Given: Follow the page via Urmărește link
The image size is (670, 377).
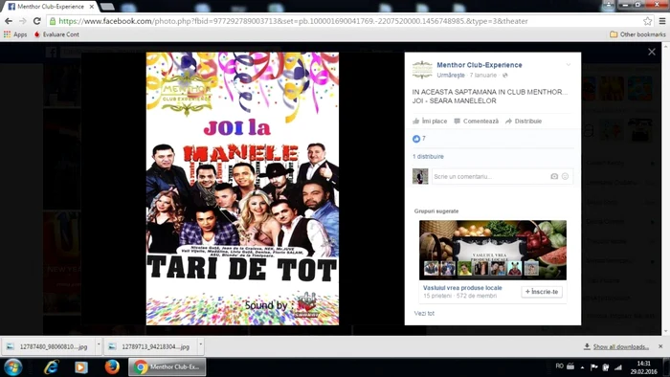Looking at the screenshot, I should 451,76.
